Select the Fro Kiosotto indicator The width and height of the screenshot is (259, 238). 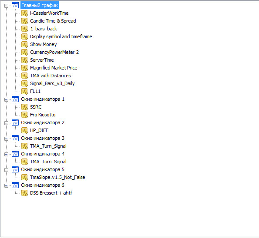43,115
